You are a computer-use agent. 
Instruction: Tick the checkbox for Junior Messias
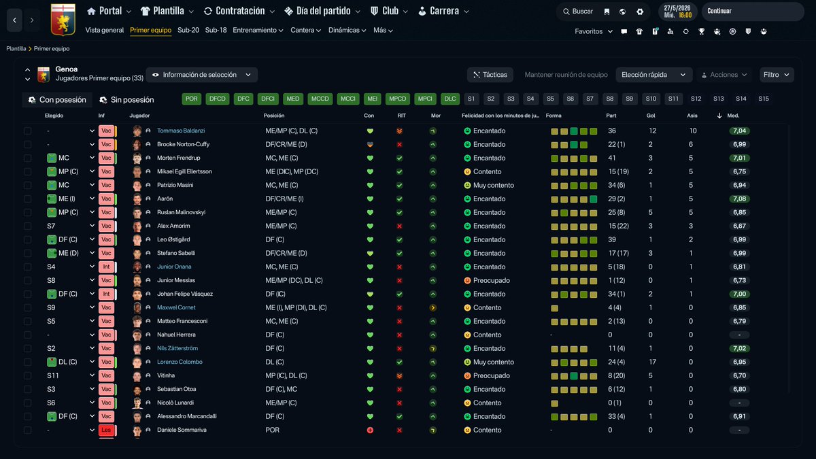pos(28,280)
